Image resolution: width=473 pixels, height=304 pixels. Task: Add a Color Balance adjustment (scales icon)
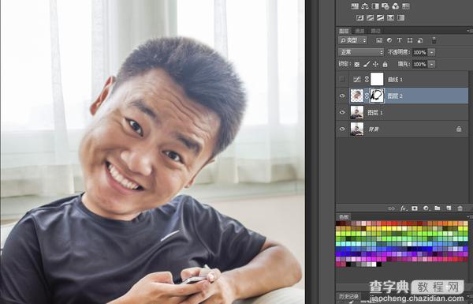point(365,6)
